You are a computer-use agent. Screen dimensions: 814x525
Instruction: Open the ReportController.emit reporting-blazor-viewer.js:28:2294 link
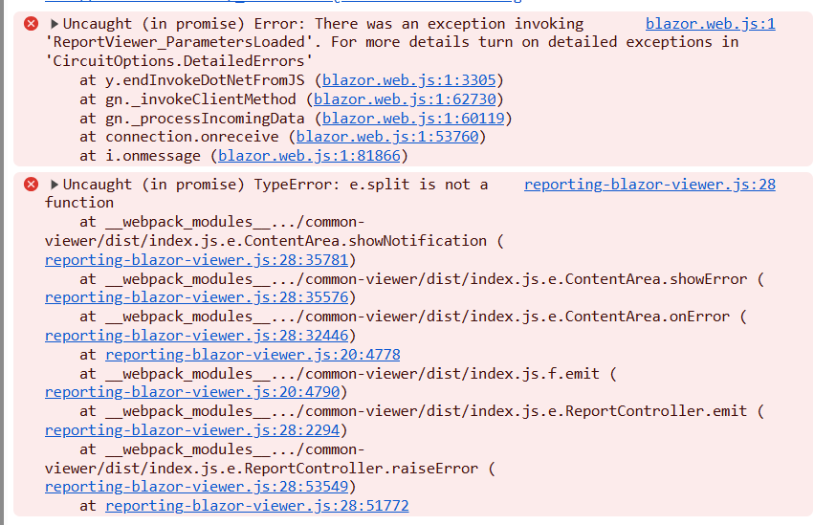[191, 429]
